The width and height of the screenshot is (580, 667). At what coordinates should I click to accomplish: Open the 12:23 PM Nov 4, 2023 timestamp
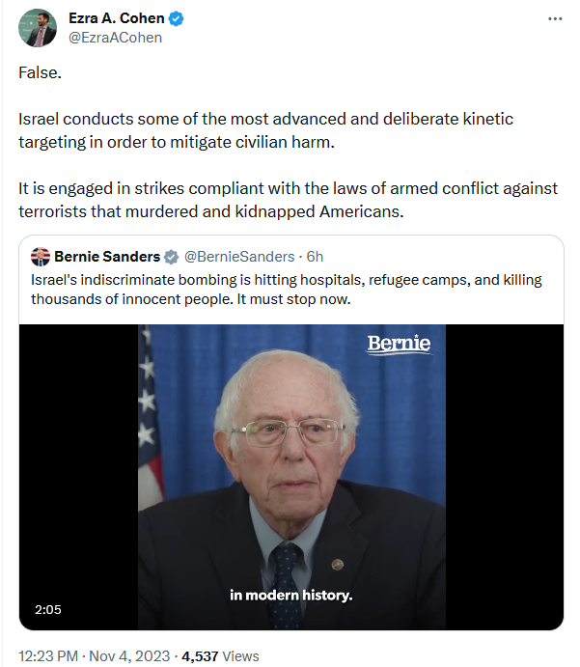(x=94, y=656)
